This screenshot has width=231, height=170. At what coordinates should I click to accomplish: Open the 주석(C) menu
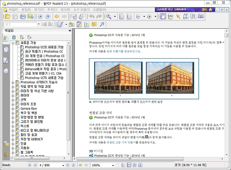(52, 10)
